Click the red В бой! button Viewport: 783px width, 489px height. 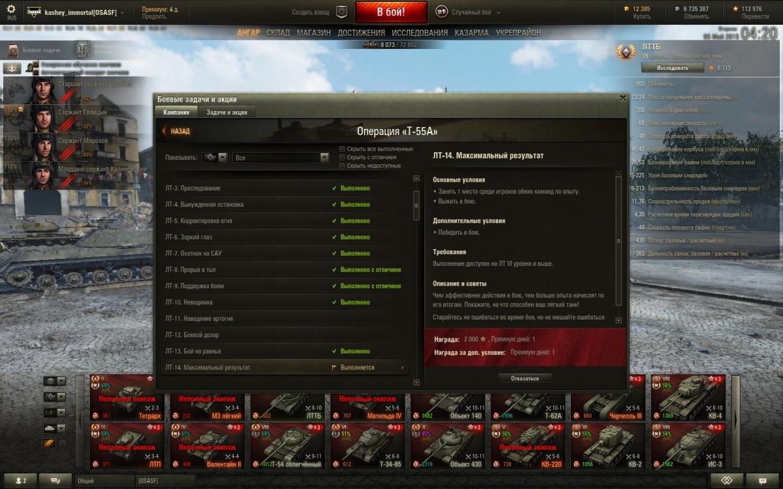click(x=391, y=12)
